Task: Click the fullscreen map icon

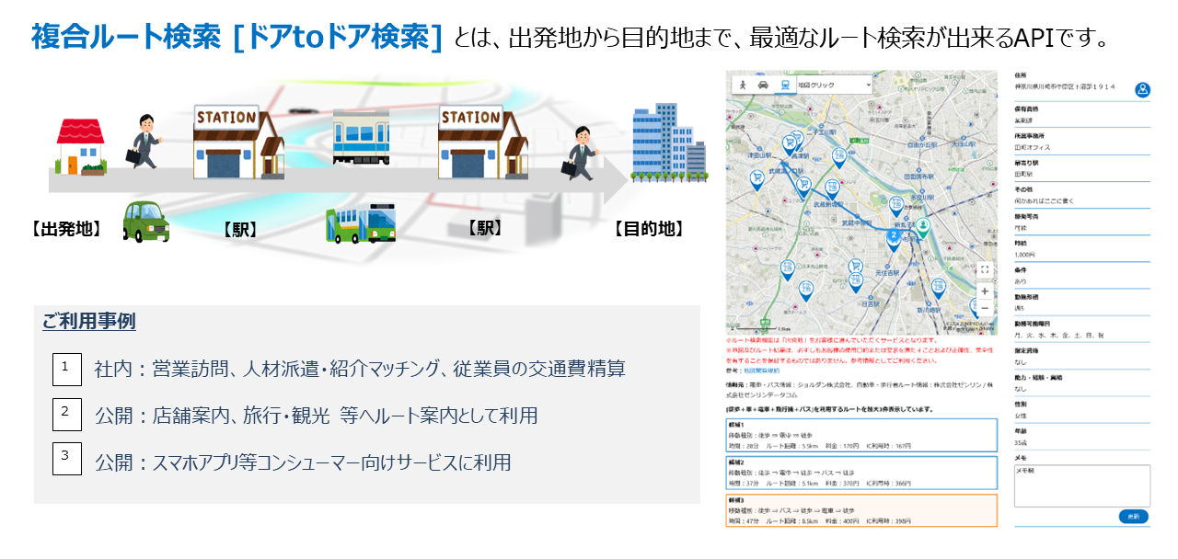Action: point(985,269)
